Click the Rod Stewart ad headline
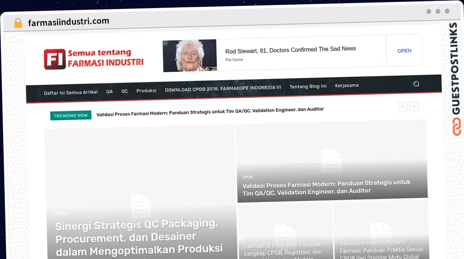 pyautogui.click(x=290, y=49)
